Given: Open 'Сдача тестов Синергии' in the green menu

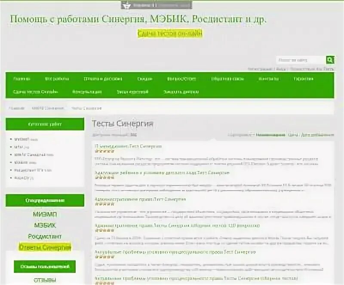Looking at the screenshot, I should (36, 92).
